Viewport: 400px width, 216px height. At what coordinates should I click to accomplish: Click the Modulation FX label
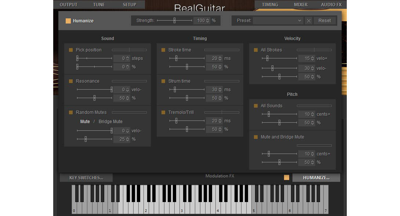tap(220, 176)
